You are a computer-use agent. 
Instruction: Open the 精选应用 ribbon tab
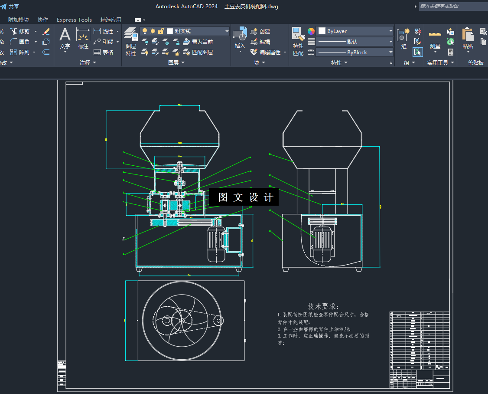(111, 20)
